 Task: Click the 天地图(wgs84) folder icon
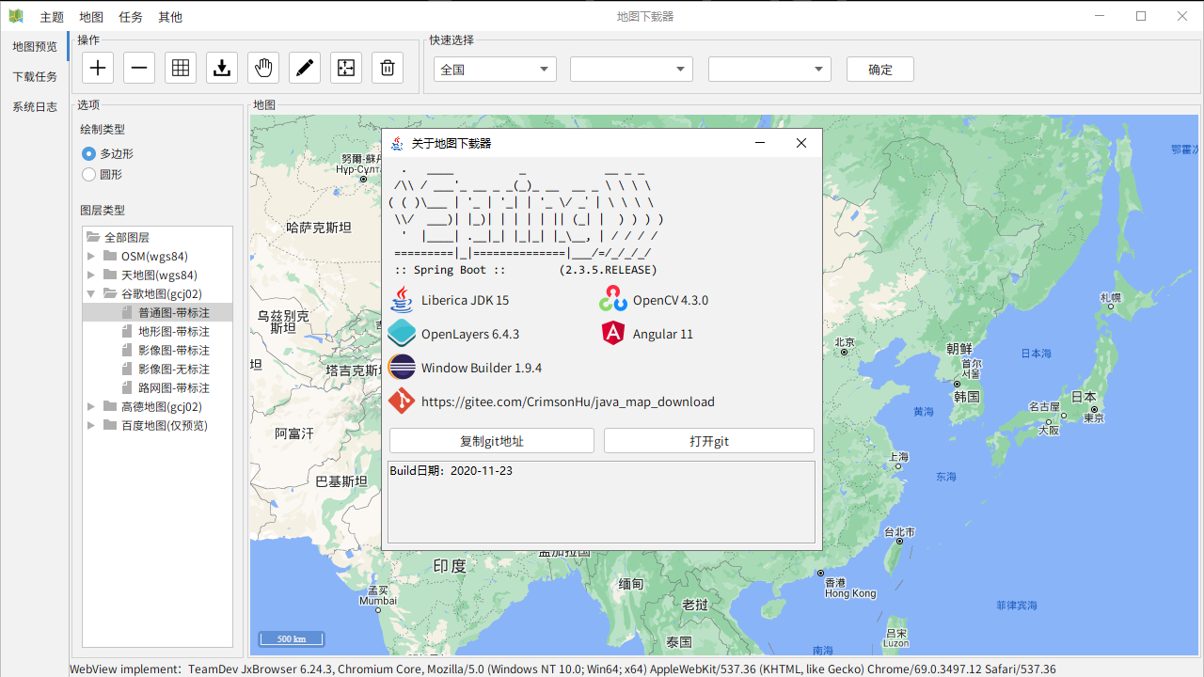(x=110, y=275)
